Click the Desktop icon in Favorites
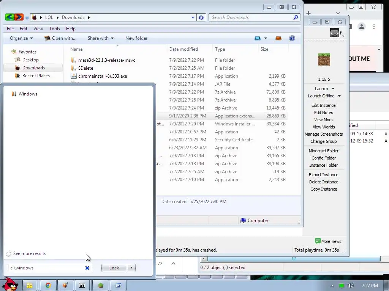 [x=17, y=59]
